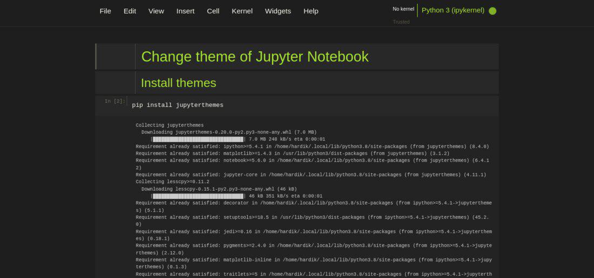The width and height of the screenshot is (594, 278).
Task: Click the decorator requirement line
Action: 314,206
